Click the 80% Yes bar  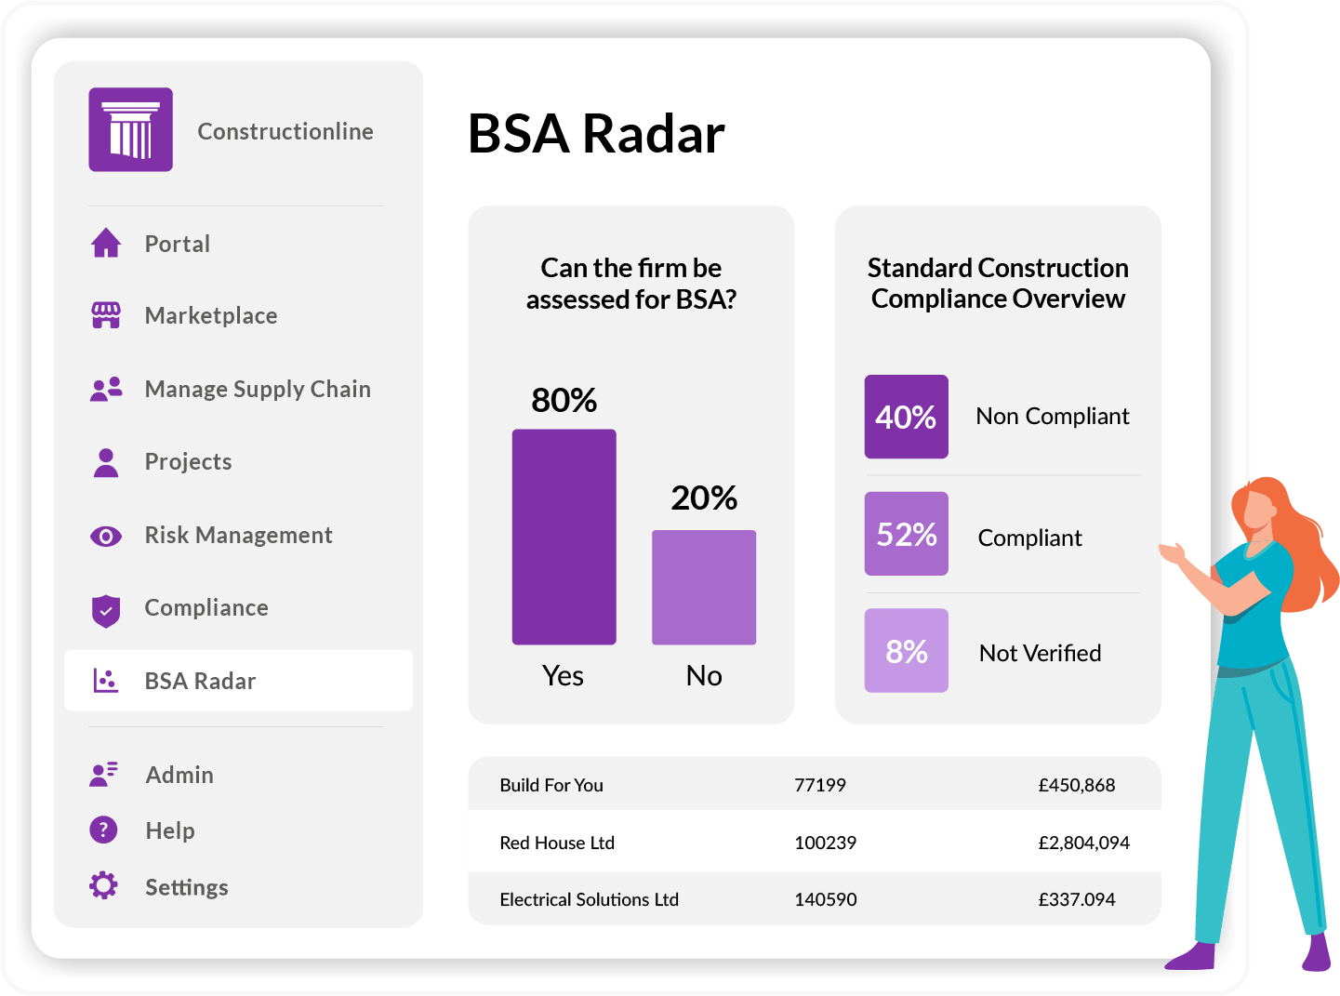pos(564,537)
